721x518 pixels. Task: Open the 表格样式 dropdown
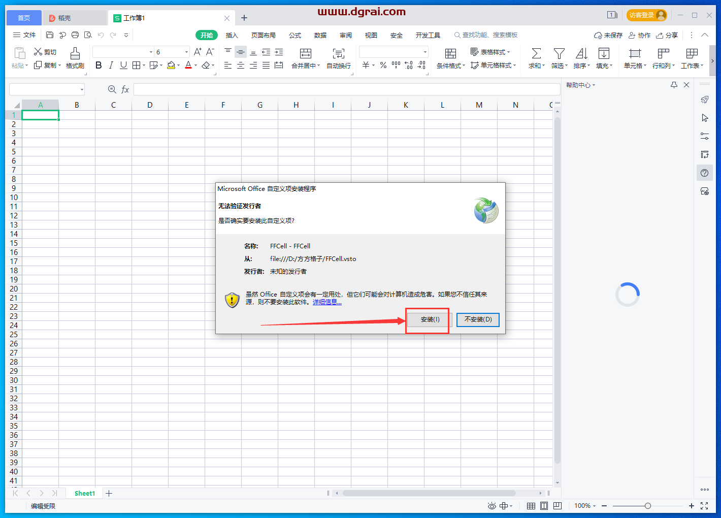click(x=490, y=52)
